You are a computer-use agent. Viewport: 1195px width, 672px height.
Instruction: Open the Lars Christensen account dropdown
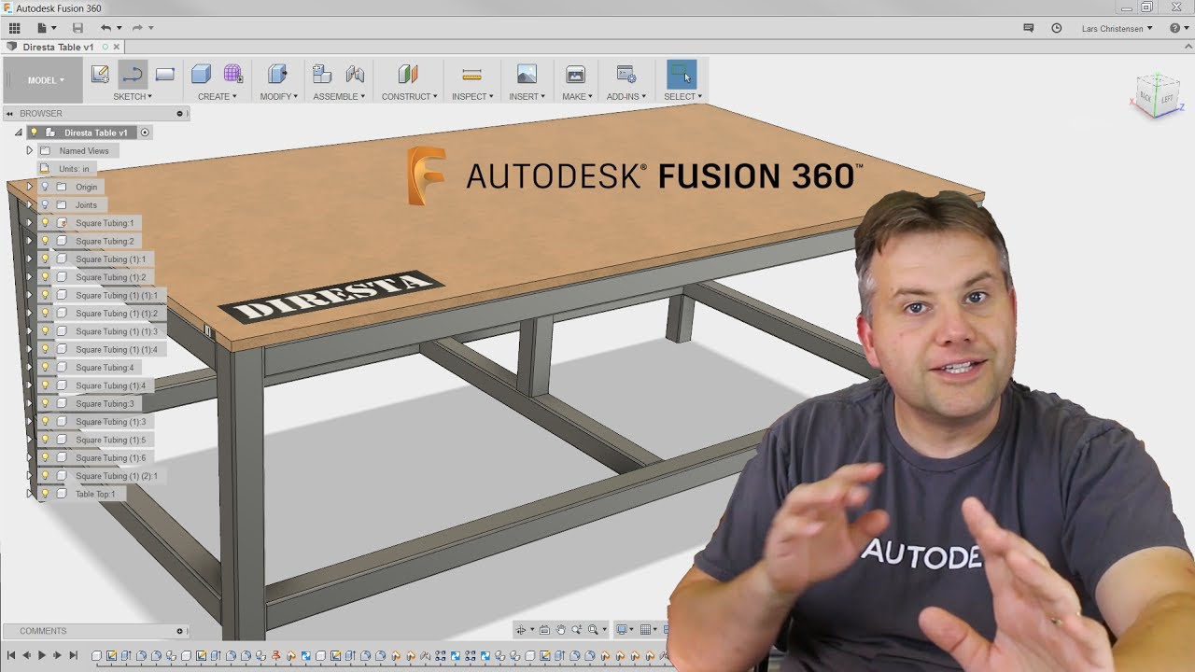(x=1117, y=28)
